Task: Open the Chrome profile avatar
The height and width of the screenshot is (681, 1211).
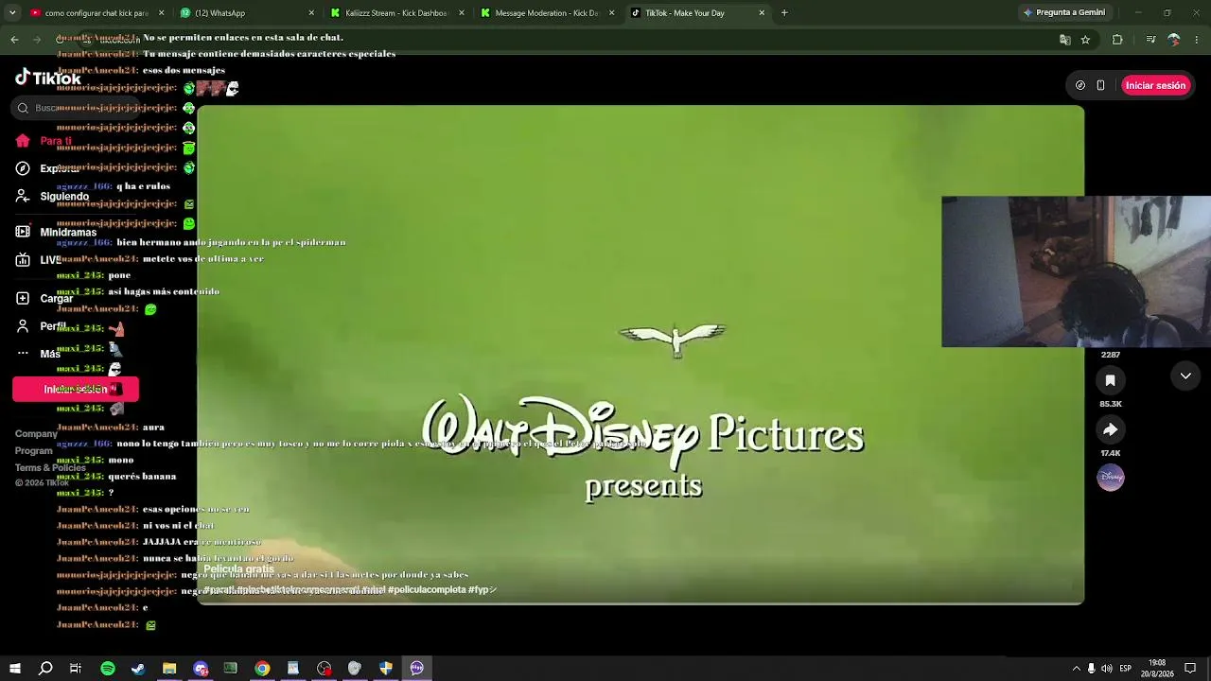Action: click(1174, 40)
